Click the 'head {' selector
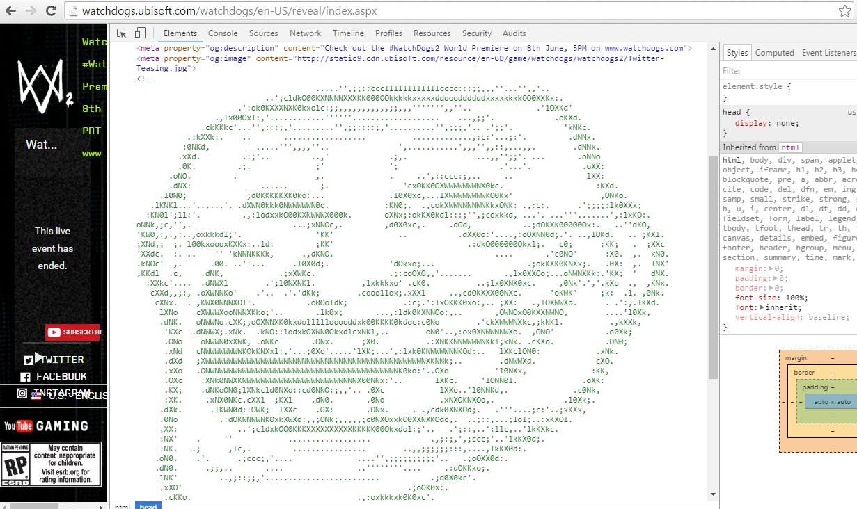The width and height of the screenshot is (857, 509). coord(735,112)
